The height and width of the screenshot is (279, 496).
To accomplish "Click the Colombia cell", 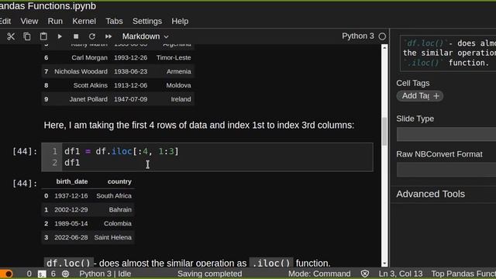I will click(117, 224).
